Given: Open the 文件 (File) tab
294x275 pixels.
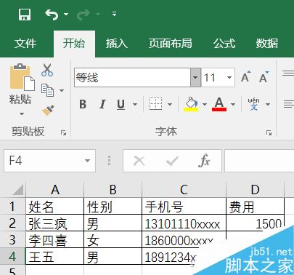Looking at the screenshot, I should [25, 44].
